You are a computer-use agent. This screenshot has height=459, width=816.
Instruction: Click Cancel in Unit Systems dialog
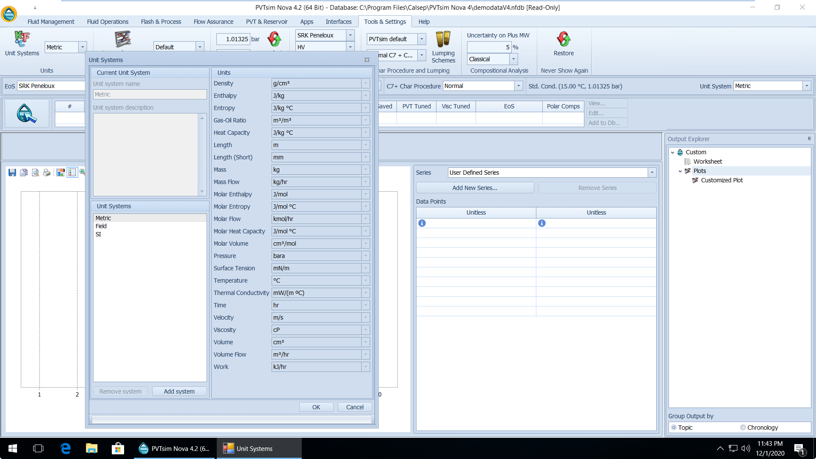coord(355,407)
